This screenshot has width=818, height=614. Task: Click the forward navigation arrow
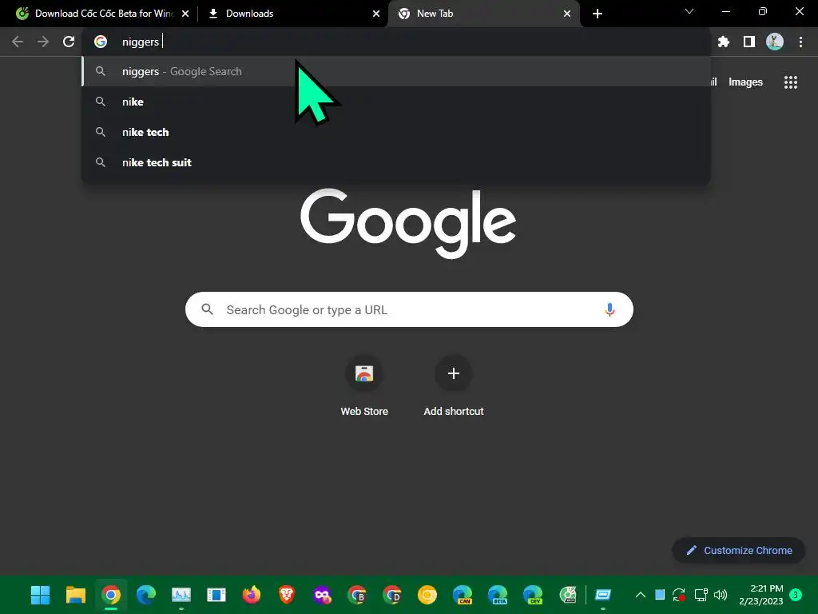coord(43,42)
